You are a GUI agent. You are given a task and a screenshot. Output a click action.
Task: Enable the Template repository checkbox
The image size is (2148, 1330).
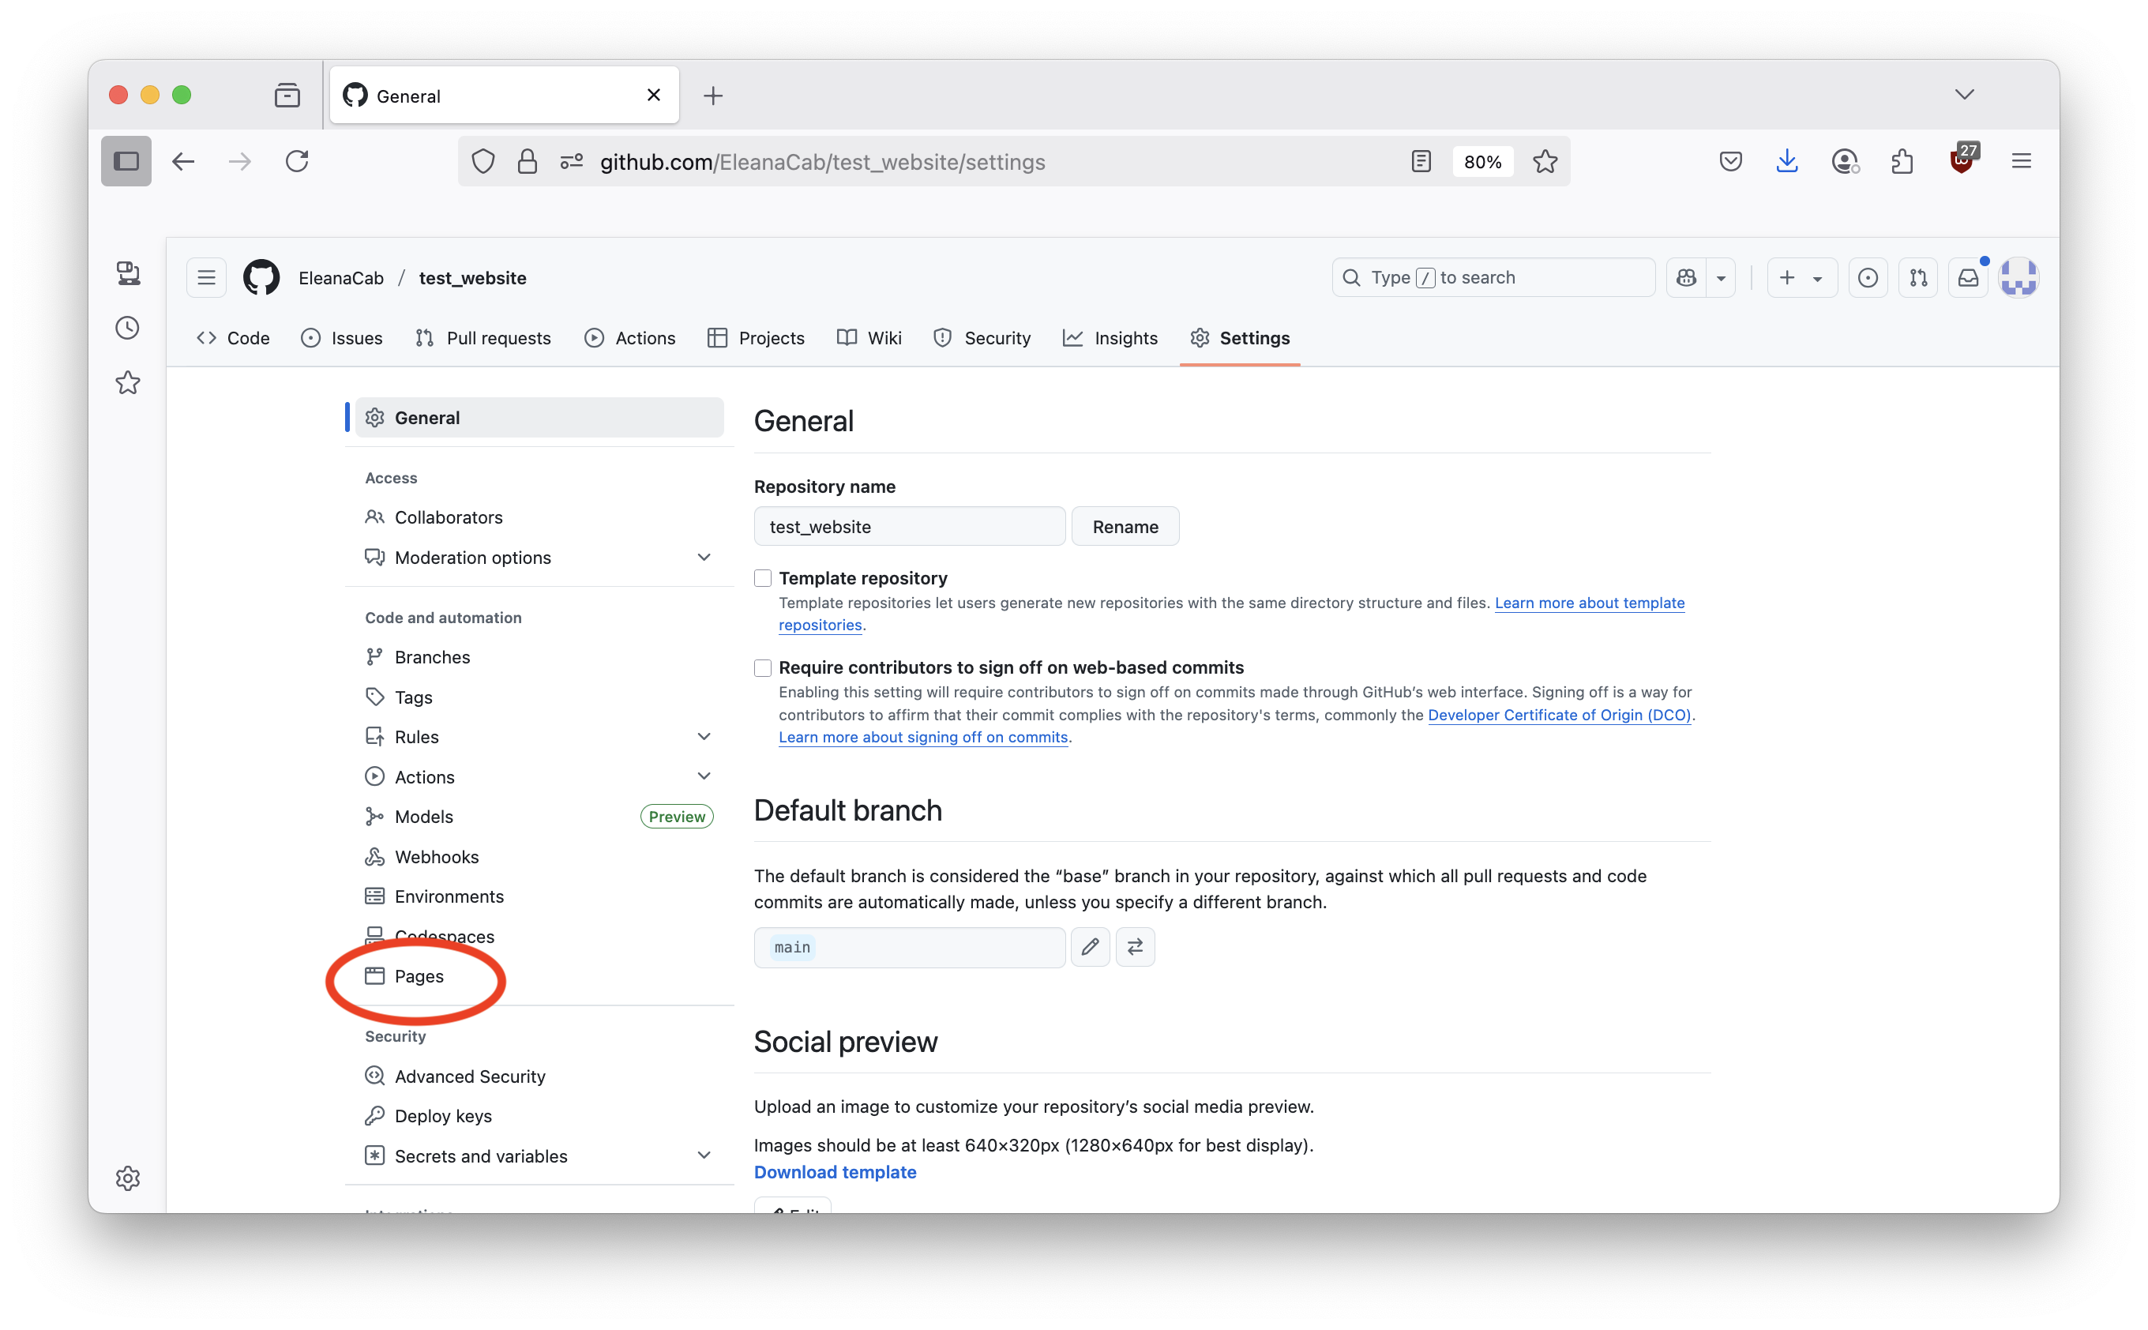(x=763, y=578)
